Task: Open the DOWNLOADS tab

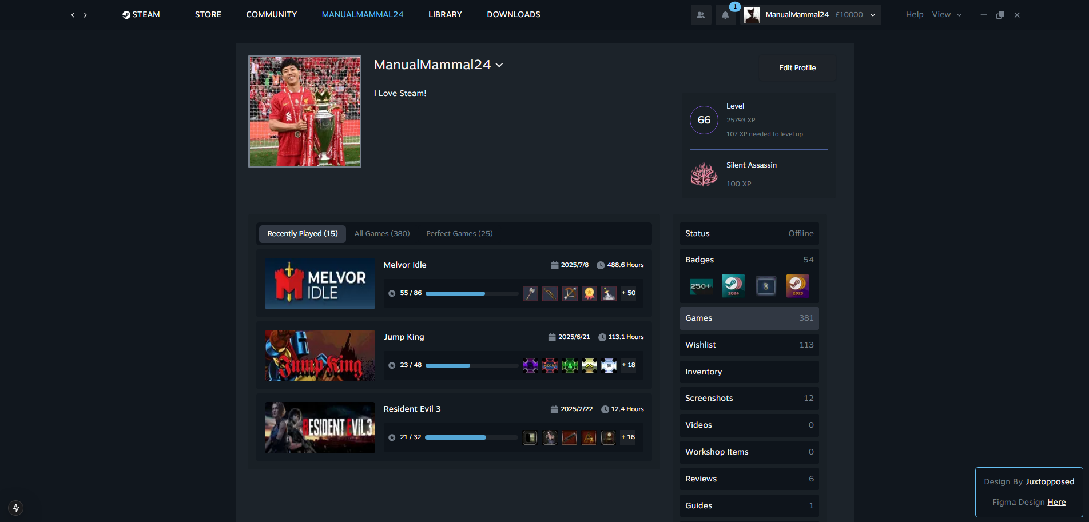Action: (x=514, y=14)
